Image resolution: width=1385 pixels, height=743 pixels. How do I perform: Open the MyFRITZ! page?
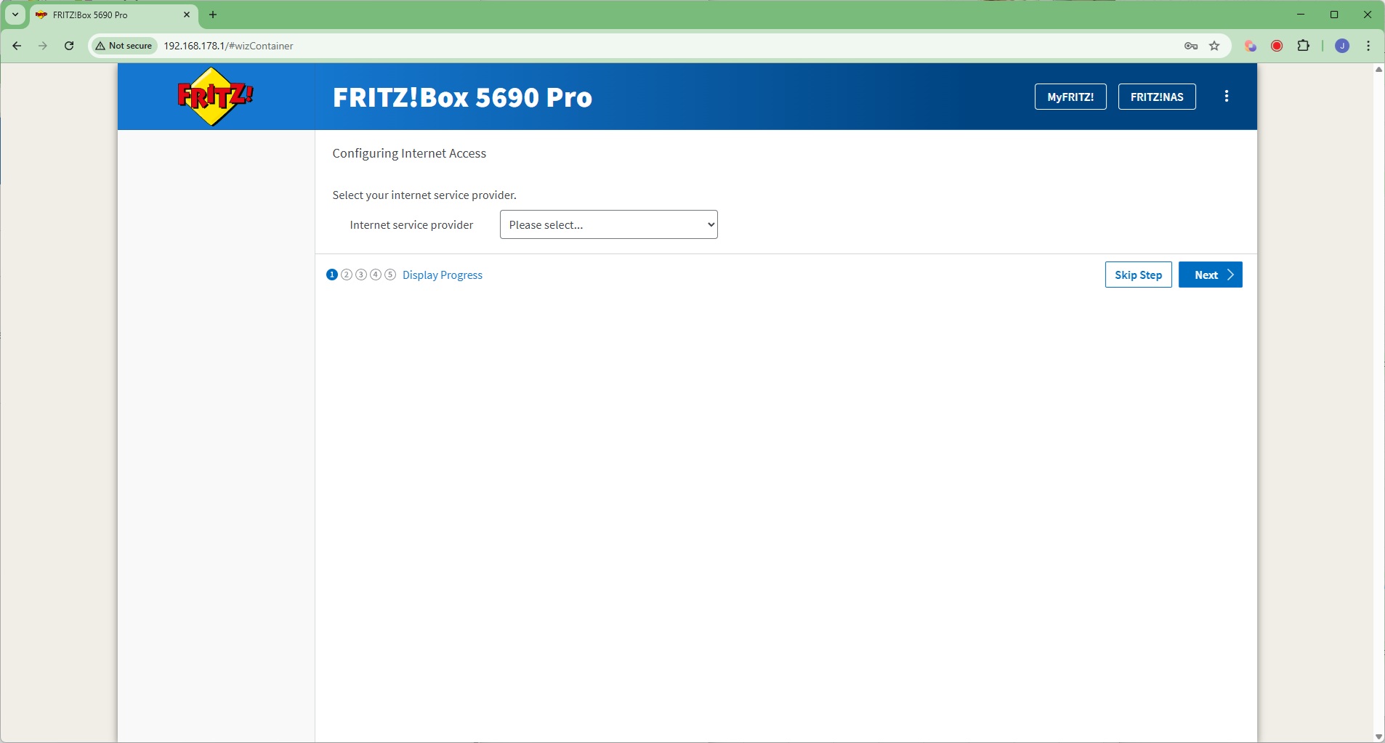coord(1070,97)
